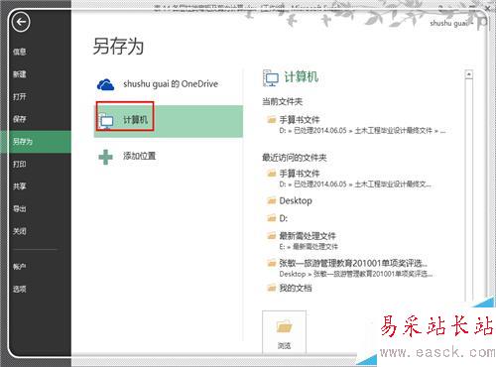The image size is (496, 367).
Task: Click 保存 in the sidebar
Action: point(20,119)
